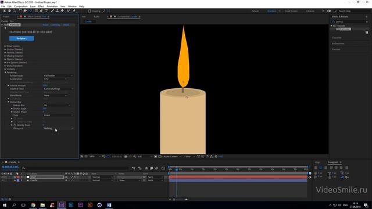Click the timeline current time indicator
372x209 pixels.
point(177,170)
